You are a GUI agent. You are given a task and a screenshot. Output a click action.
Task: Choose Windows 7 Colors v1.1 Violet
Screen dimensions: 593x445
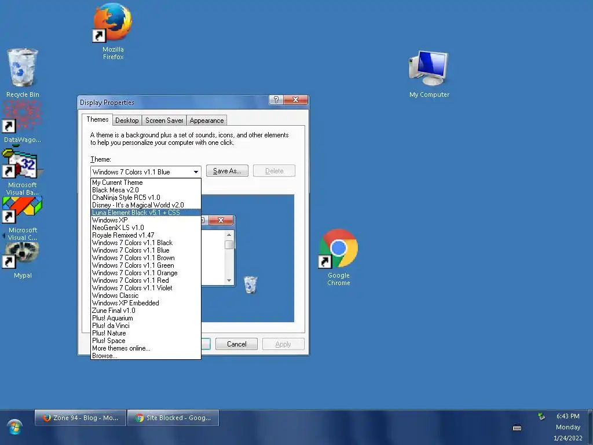145,288
